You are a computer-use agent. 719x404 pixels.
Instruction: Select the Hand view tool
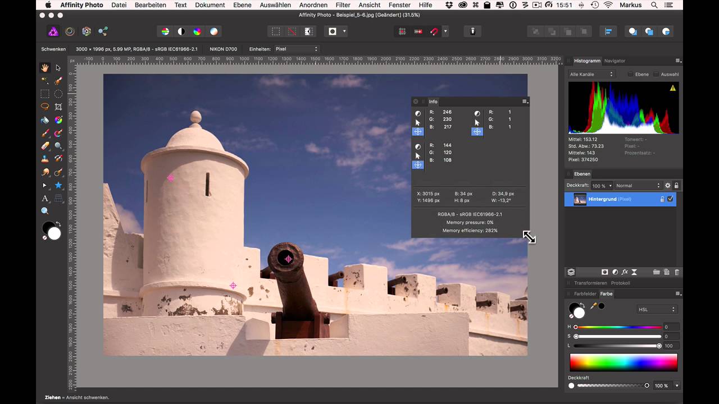coord(45,68)
